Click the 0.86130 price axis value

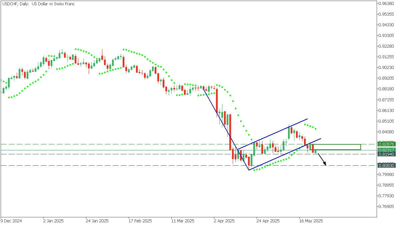tap(387, 110)
